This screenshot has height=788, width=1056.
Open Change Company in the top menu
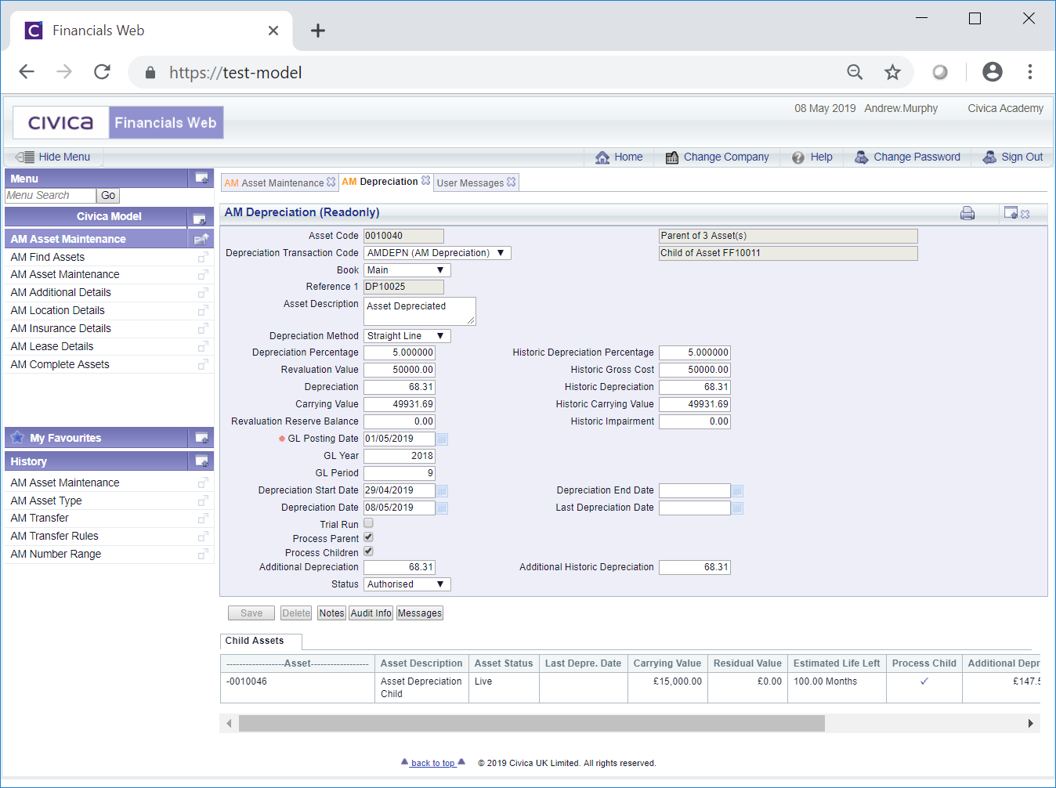tap(717, 157)
